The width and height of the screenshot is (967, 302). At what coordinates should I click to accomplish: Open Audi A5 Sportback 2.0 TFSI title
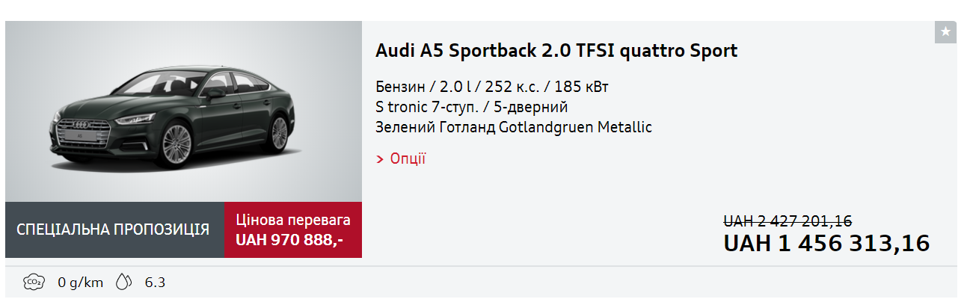pos(556,51)
